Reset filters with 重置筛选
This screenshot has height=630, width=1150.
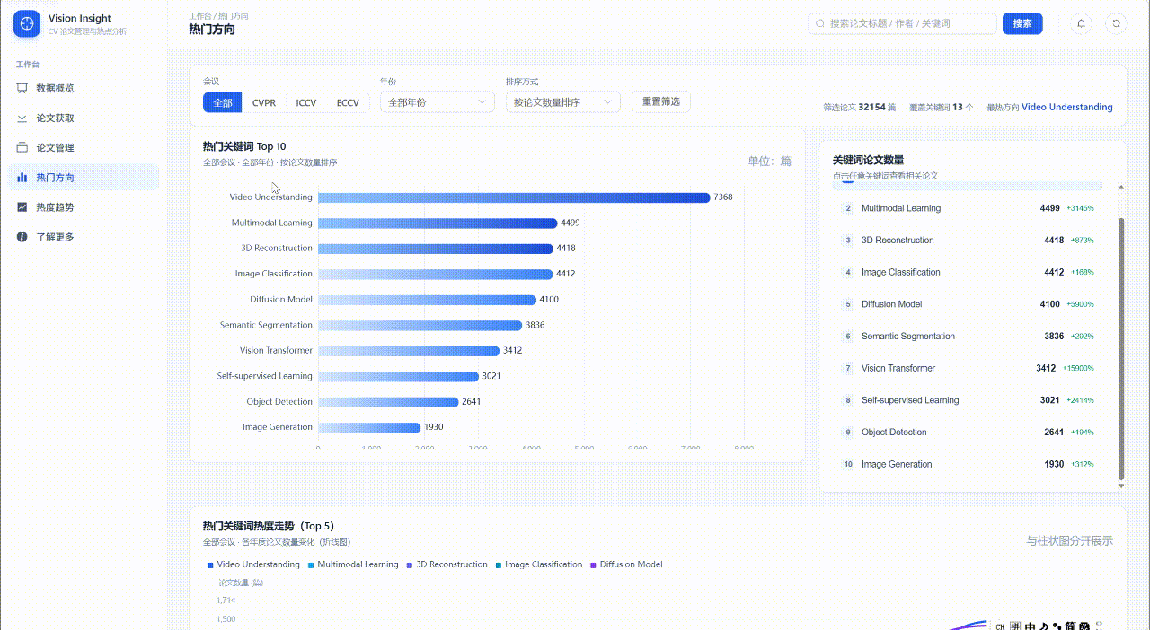pyautogui.click(x=661, y=101)
